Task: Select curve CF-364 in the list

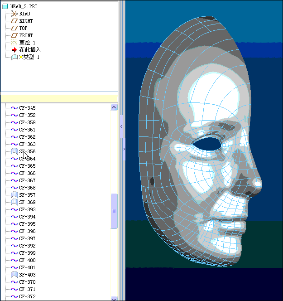Action: 27,159
